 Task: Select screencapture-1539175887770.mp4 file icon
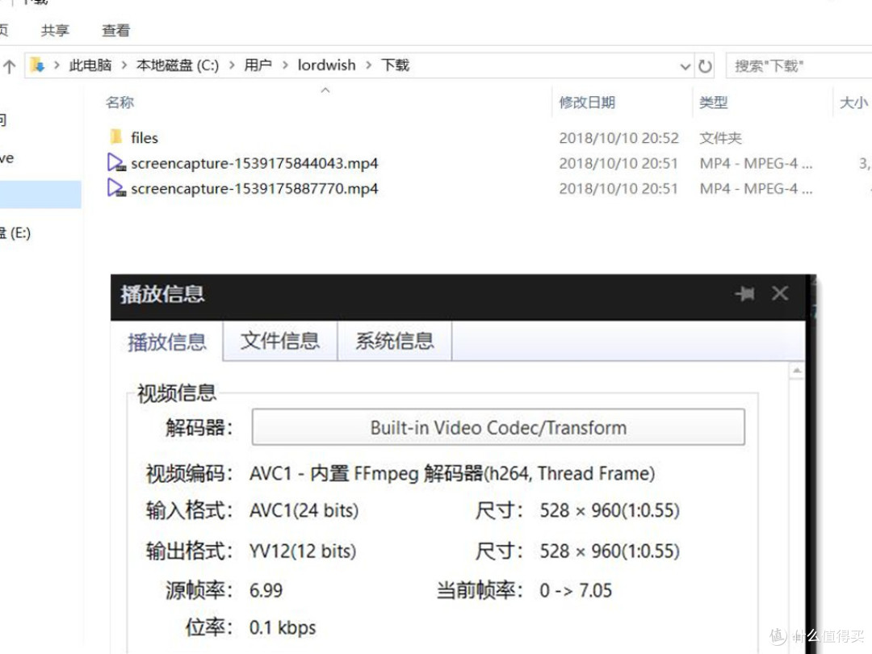coord(116,187)
